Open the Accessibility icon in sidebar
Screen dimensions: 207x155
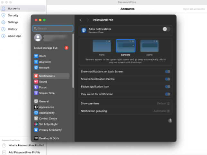pyautogui.click(x=36, y=113)
